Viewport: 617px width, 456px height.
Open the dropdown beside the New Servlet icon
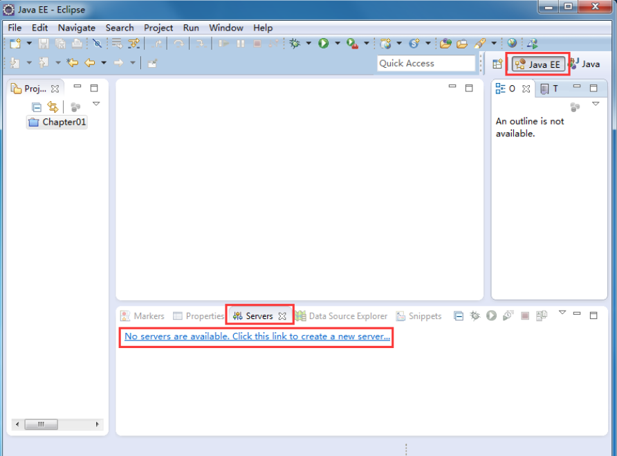(427, 44)
